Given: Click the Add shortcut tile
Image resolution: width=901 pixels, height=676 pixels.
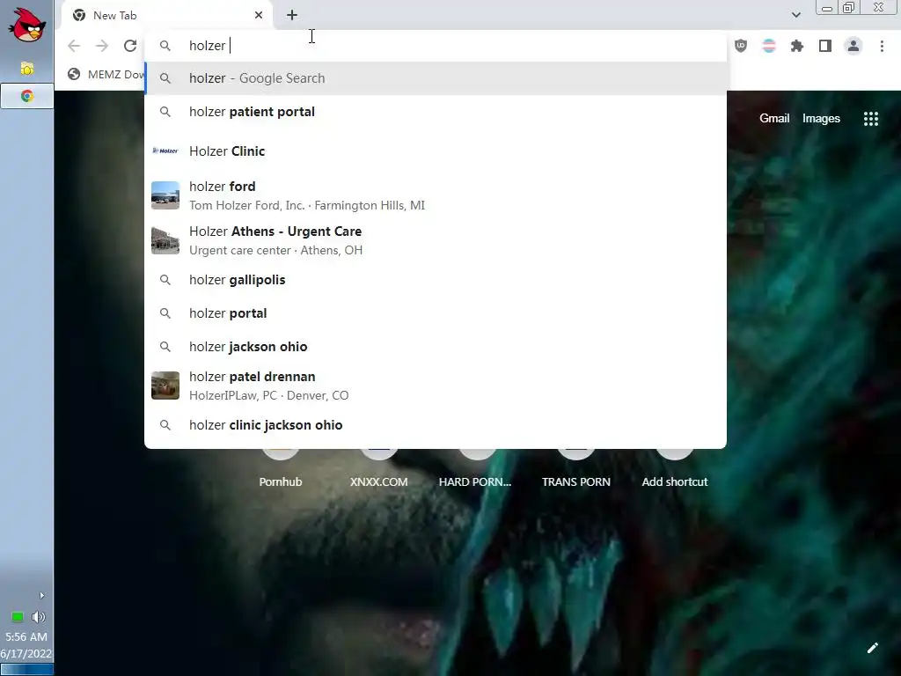Looking at the screenshot, I should coord(675,467).
